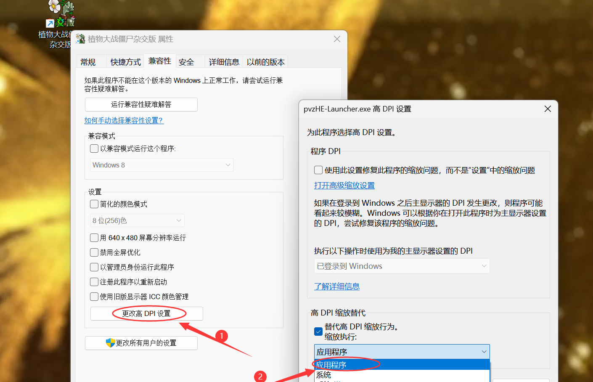The width and height of the screenshot is (593, 382).
Task: Open the 植物大战僵尸杂交版 desktop shortcut icon
Action: click(x=61, y=13)
